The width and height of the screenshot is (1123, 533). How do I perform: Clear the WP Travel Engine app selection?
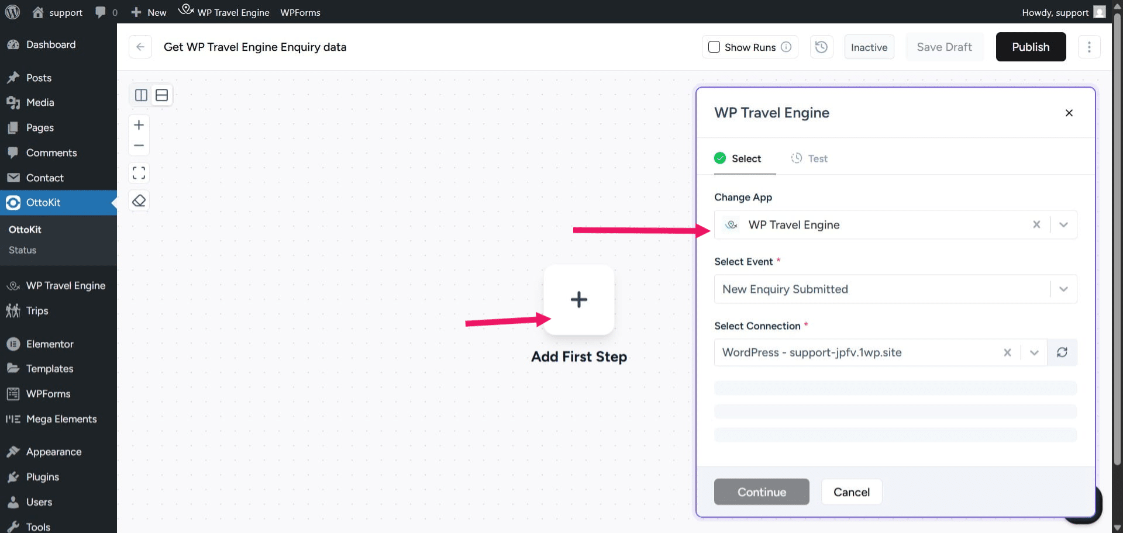(1037, 224)
